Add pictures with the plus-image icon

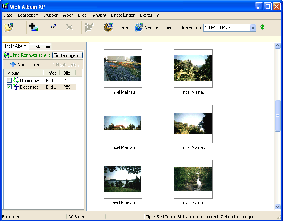coord(34,27)
